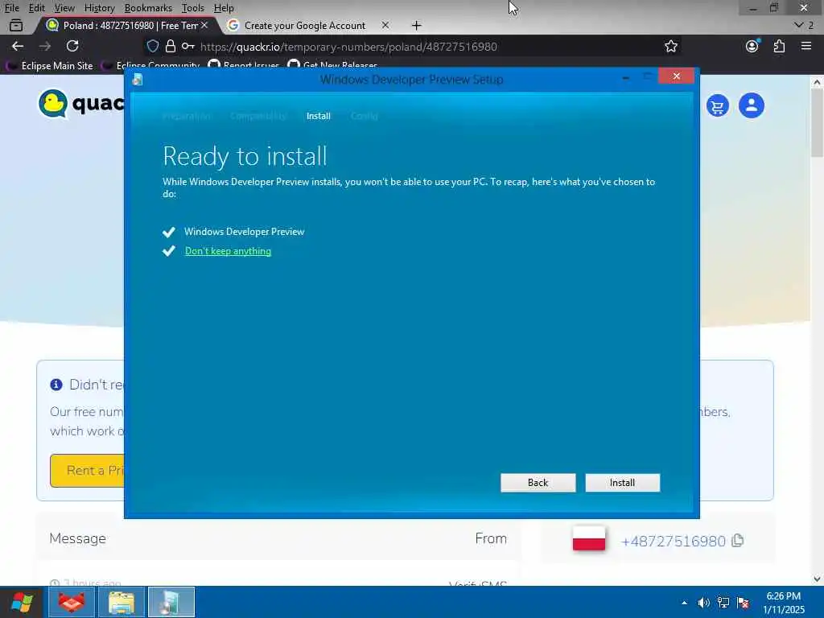This screenshot has height=618, width=824.
Task: Click the Install button in setup
Action: click(622, 483)
